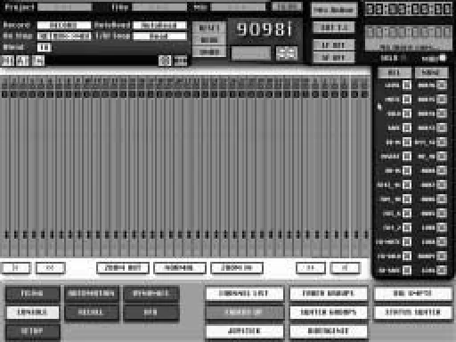Click the icon at right end of black bar
This screenshot has width=456, height=342.
point(180,61)
